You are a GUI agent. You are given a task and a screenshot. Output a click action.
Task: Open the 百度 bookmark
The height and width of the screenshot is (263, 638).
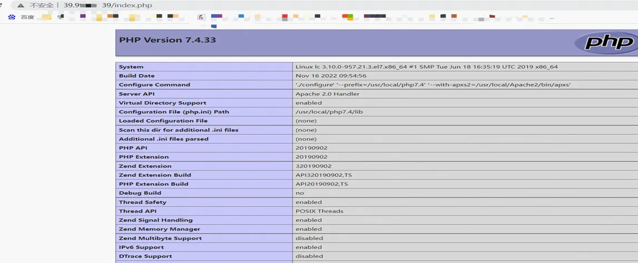22,17
